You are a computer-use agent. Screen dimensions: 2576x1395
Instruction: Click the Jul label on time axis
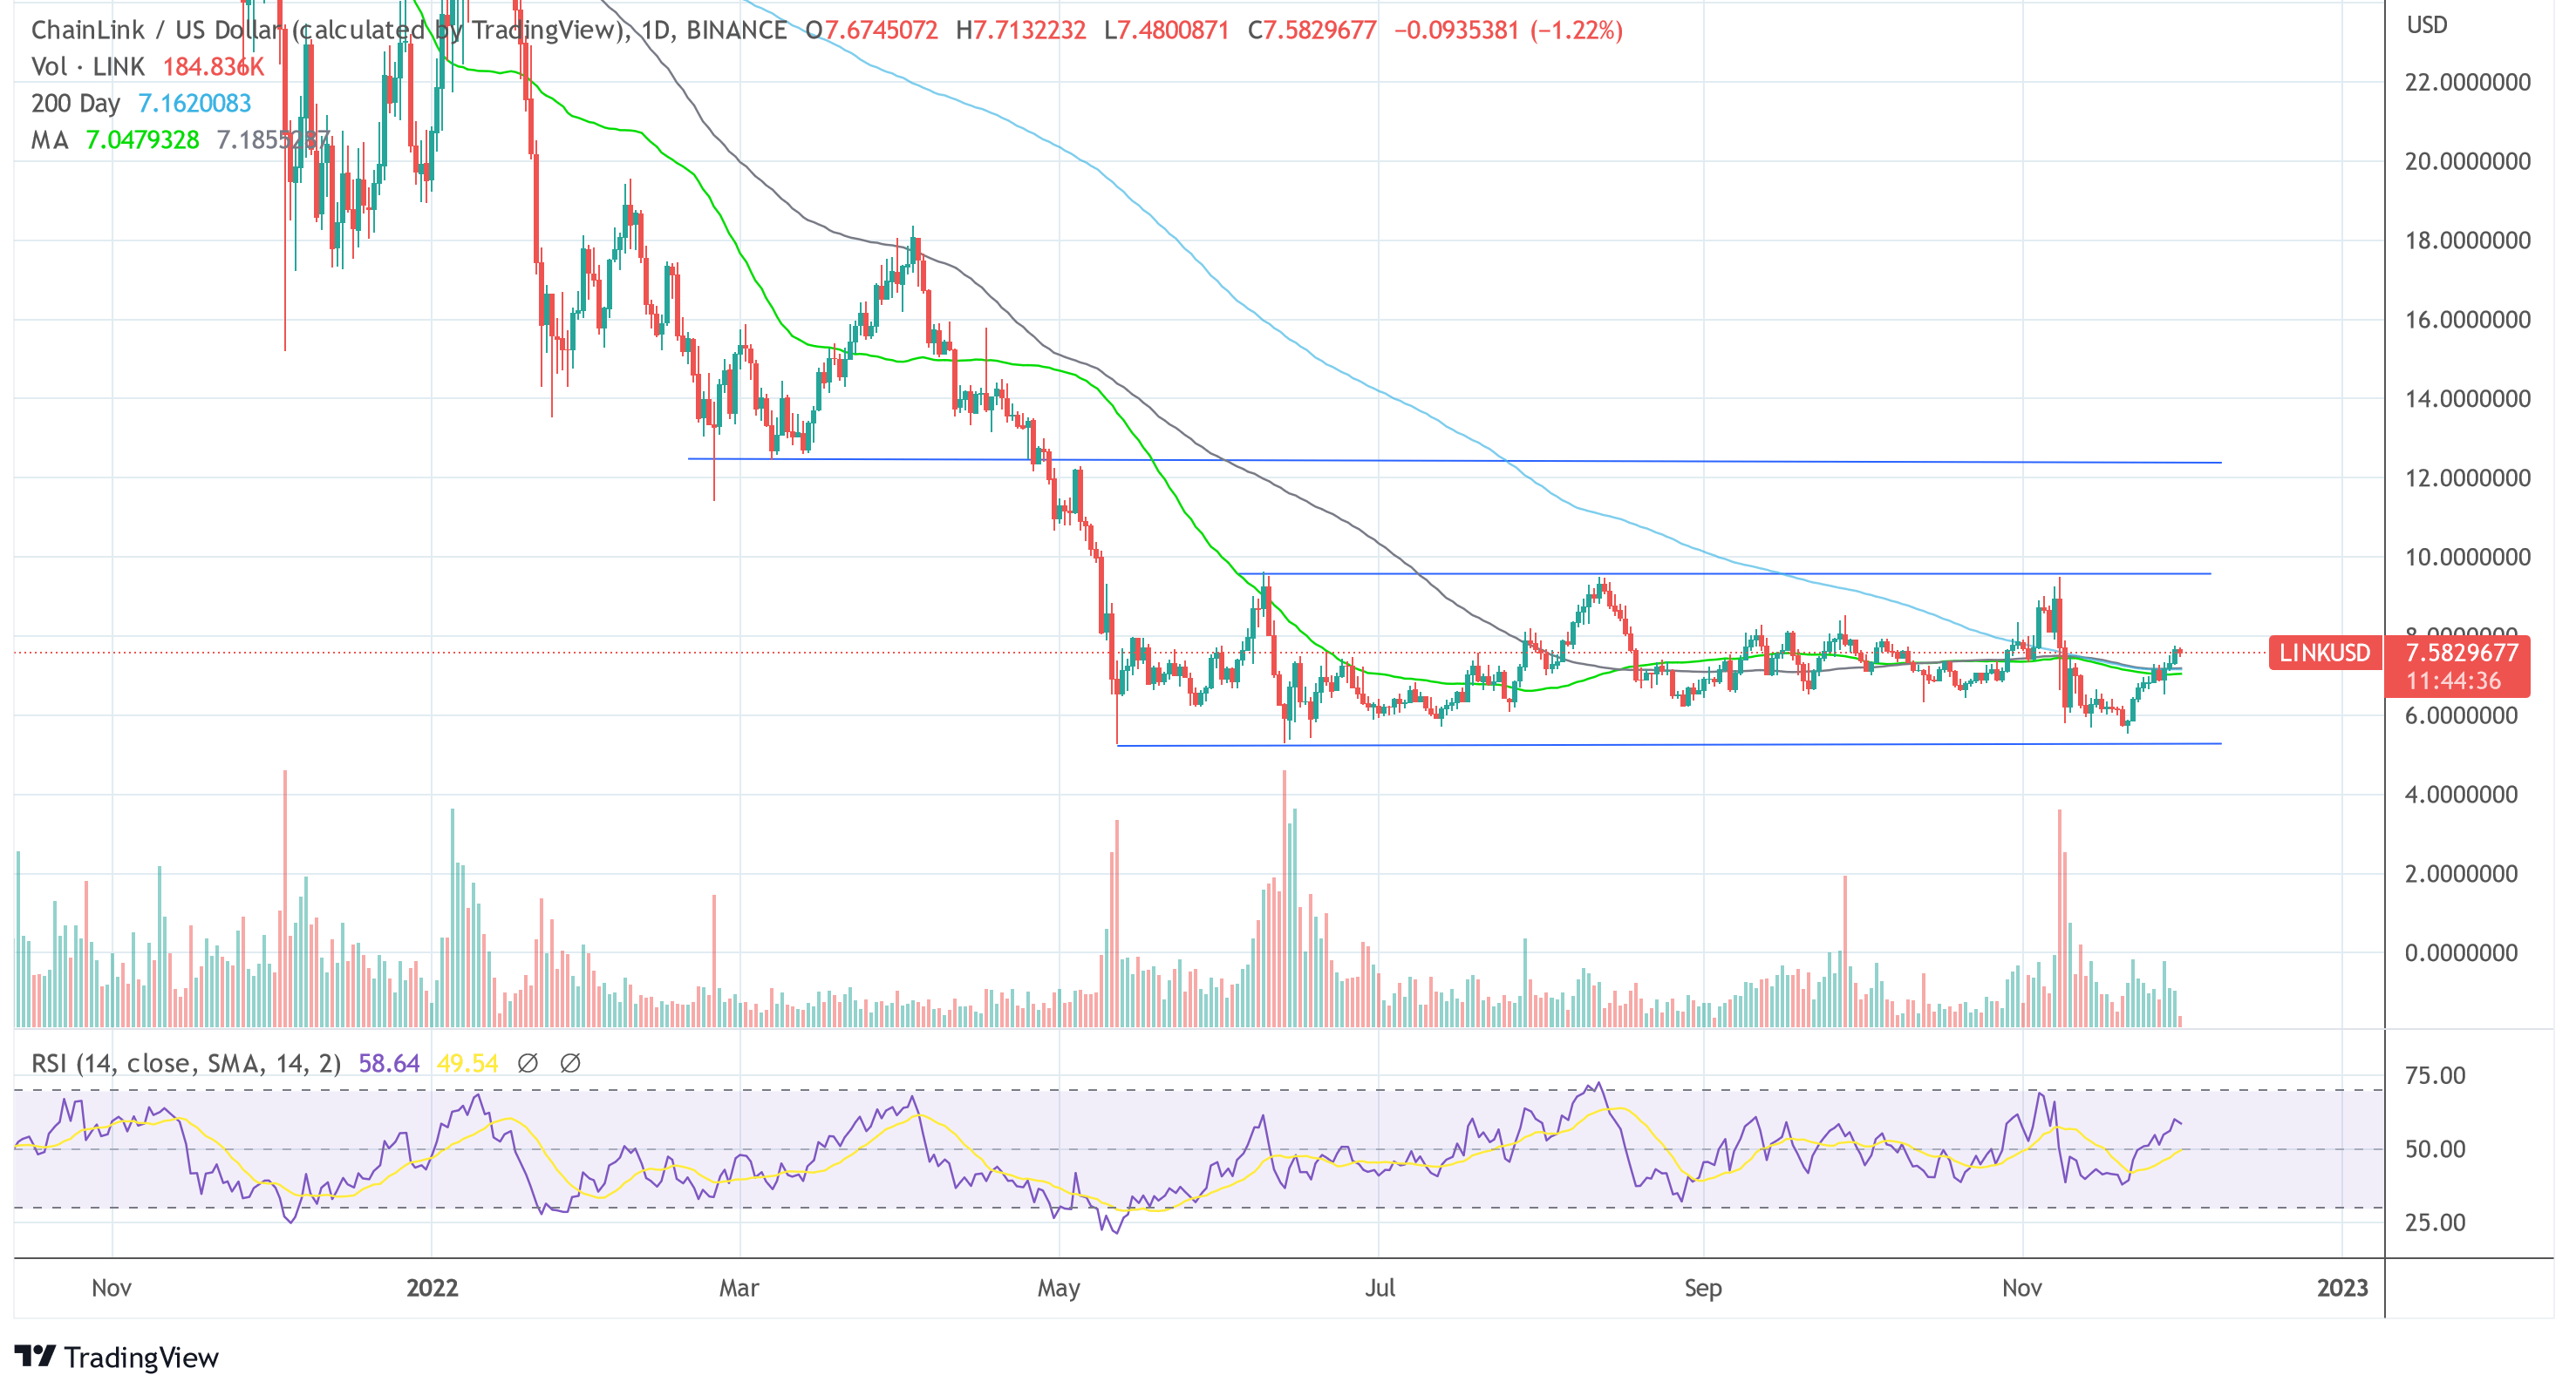[1380, 1288]
